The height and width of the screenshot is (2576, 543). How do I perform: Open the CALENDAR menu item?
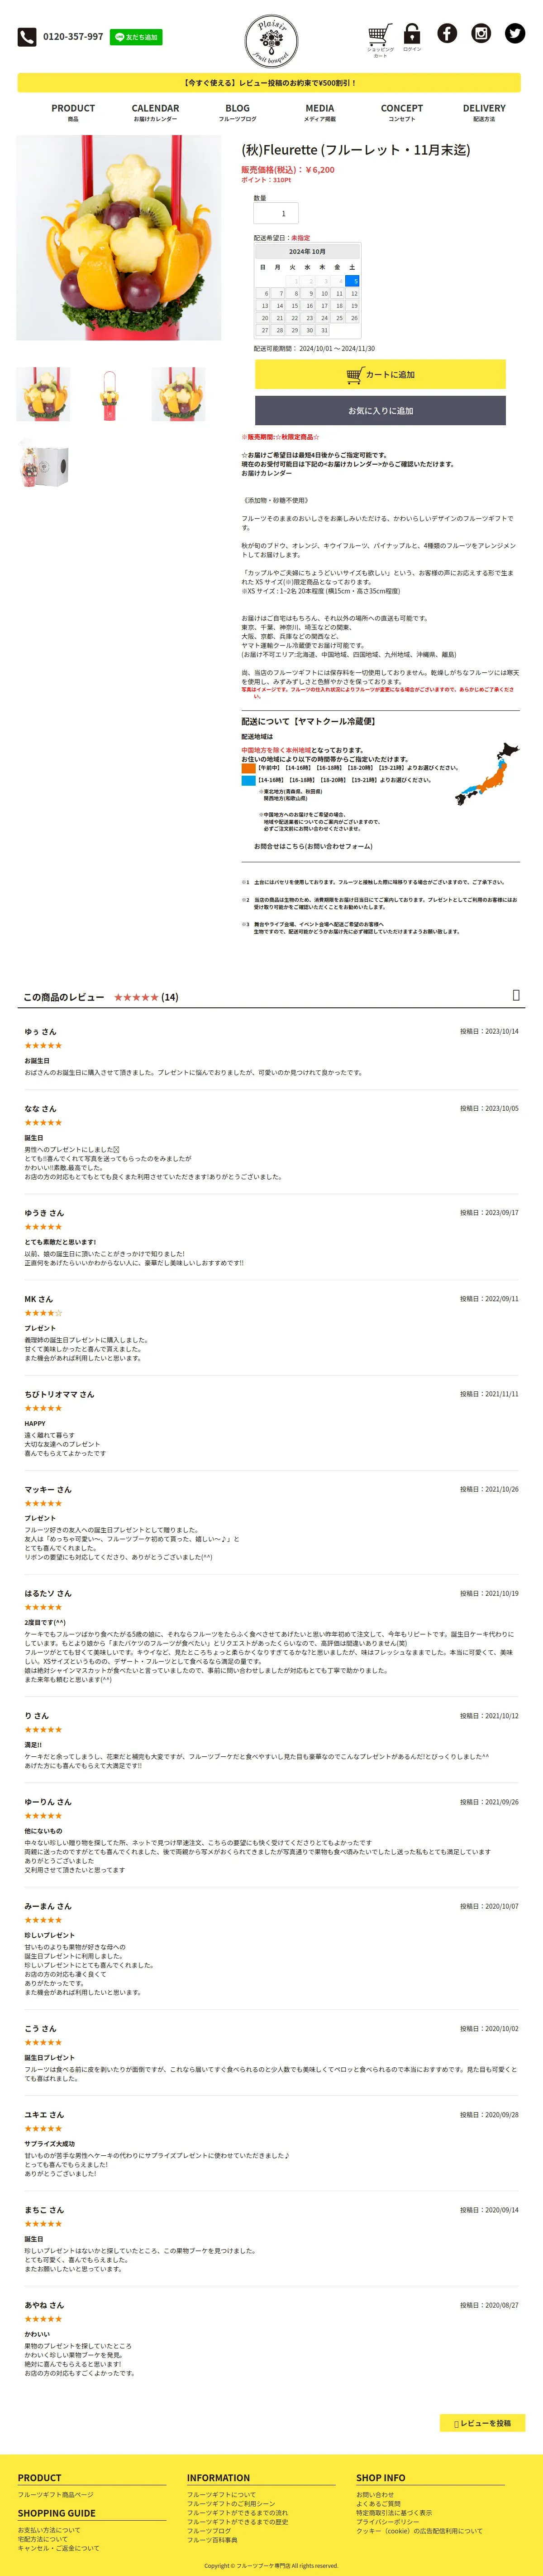pos(156,112)
